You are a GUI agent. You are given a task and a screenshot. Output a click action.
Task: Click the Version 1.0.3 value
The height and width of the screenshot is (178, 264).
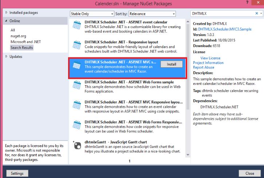[210, 35]
